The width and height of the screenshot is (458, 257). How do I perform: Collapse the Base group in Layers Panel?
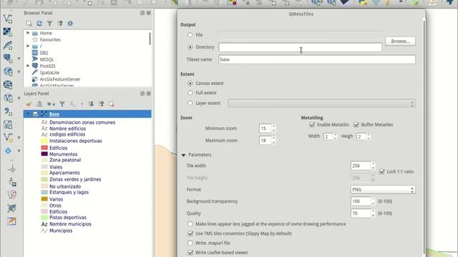coord(29,114)
